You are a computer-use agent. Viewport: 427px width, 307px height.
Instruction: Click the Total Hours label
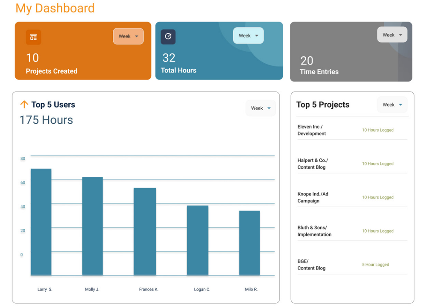[178, 70]
